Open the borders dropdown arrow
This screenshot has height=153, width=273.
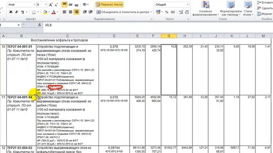click(38, 12)
